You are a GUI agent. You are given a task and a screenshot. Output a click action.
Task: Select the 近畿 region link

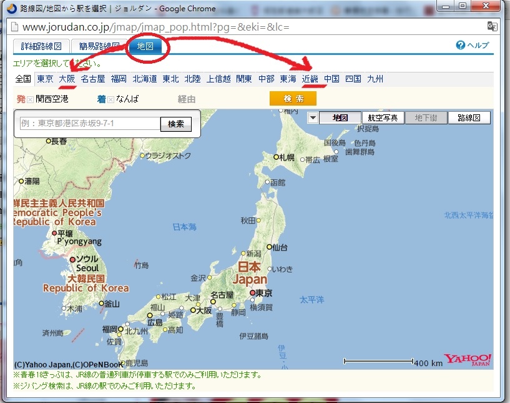308,78
